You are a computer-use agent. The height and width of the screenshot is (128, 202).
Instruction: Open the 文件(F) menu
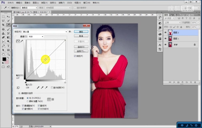(x=11, y=3)
